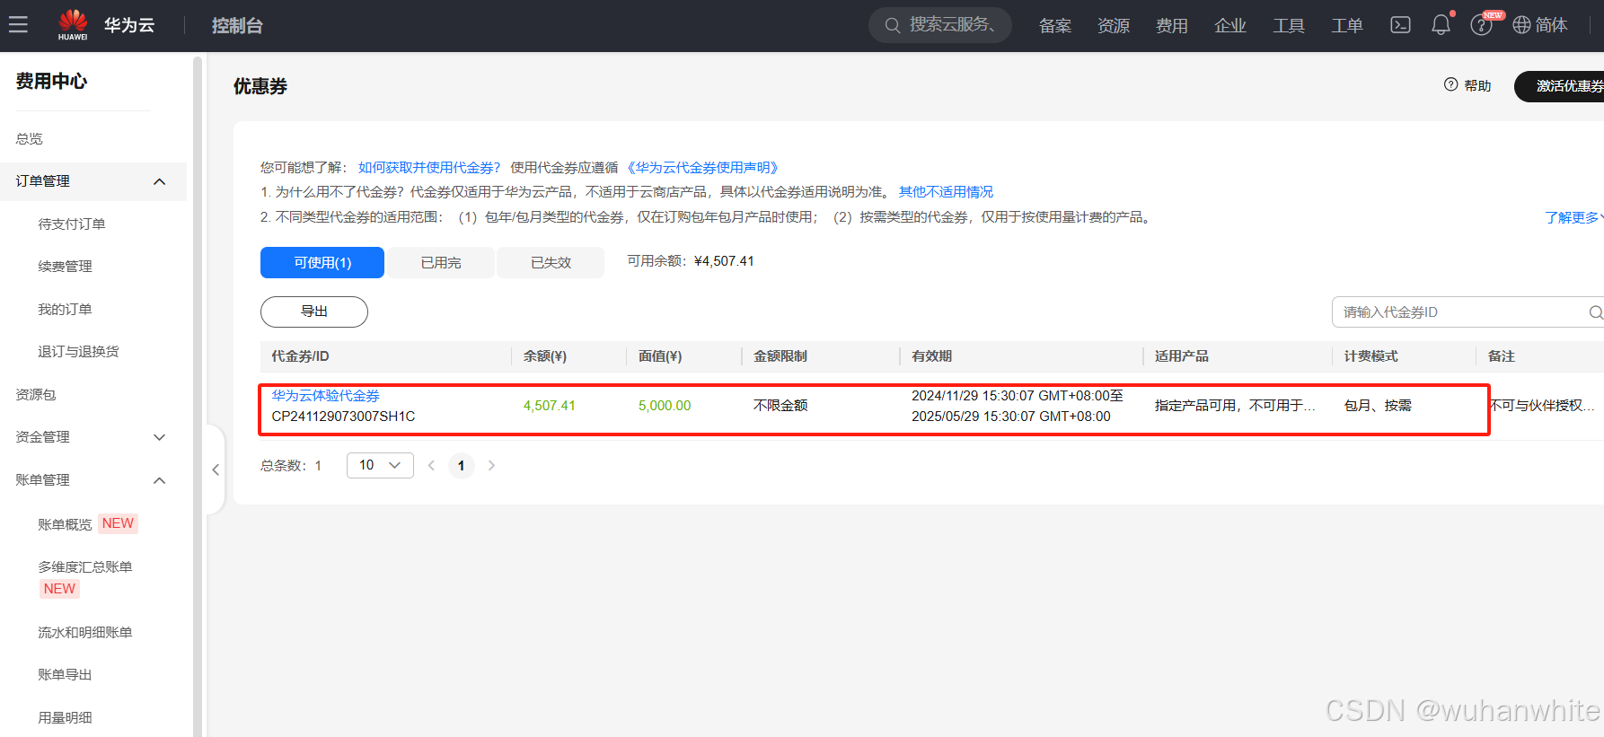Click the globe language icon

click(1521, 25)
